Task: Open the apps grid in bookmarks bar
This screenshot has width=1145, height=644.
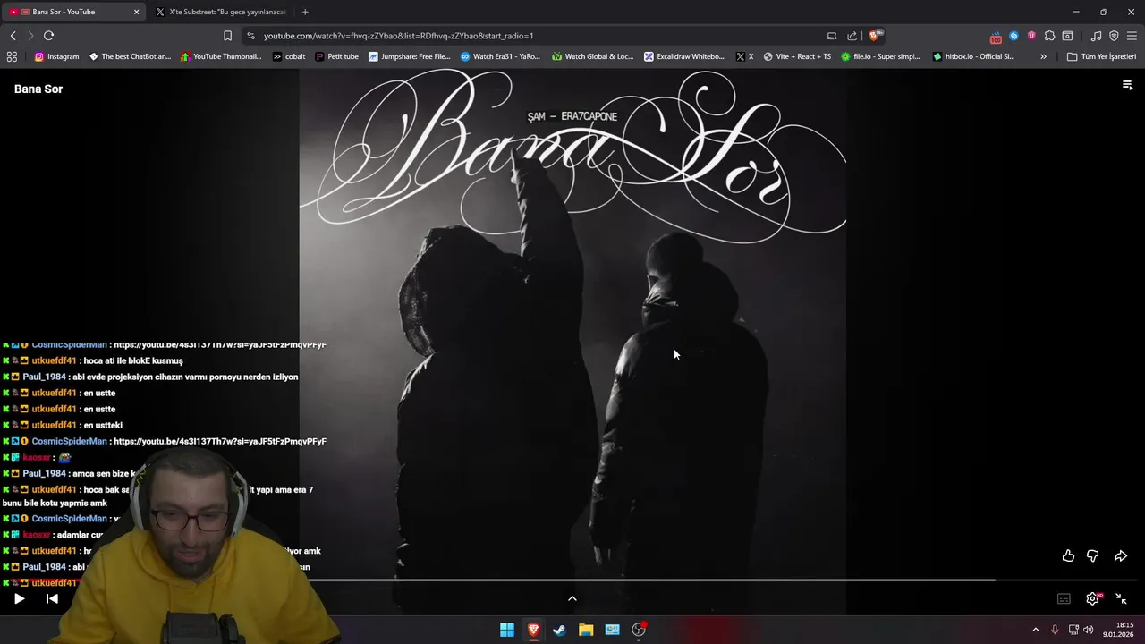Action: point(12,56)
